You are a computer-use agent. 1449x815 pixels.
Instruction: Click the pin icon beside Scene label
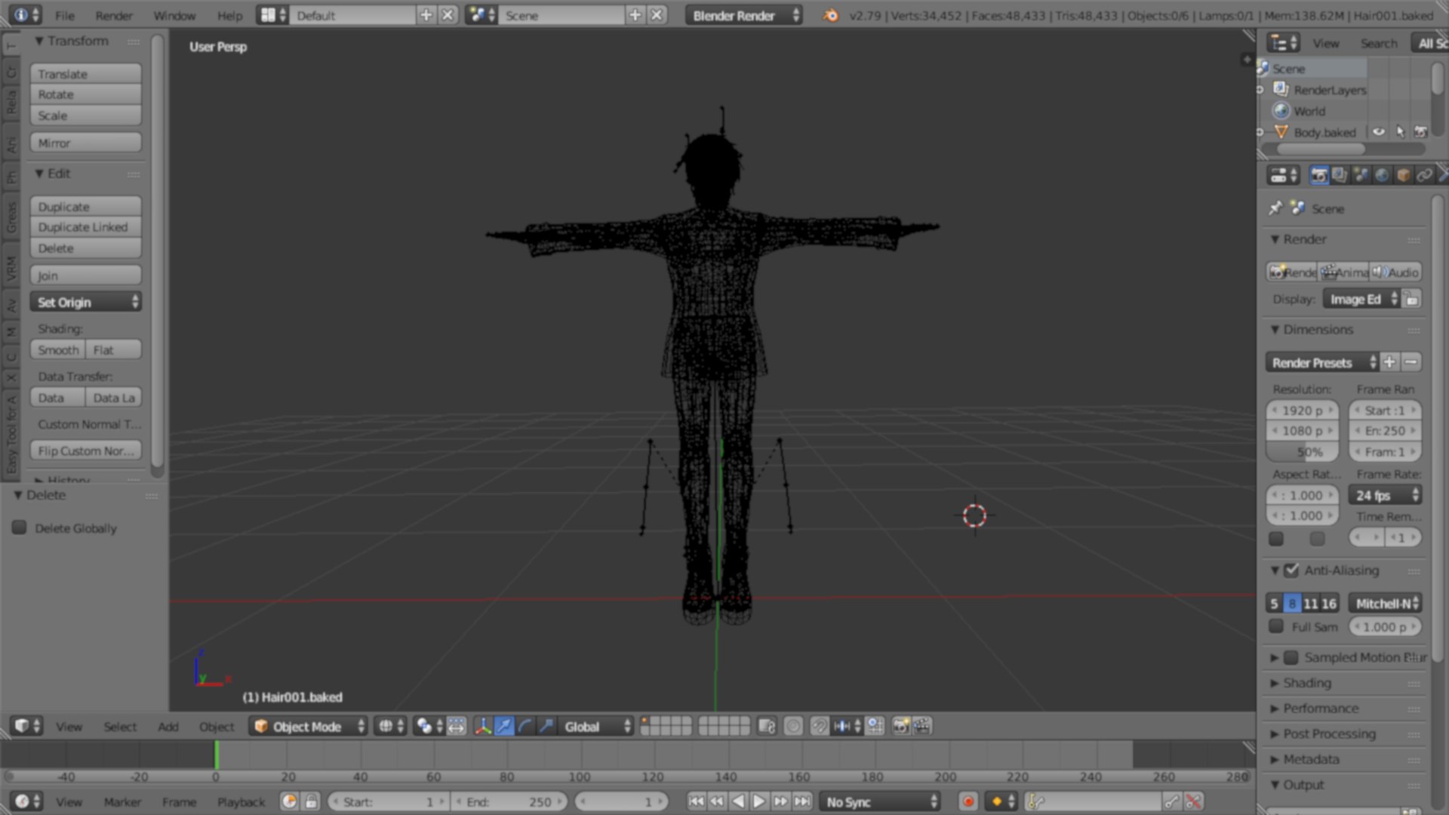click(x=1275, y=208)
